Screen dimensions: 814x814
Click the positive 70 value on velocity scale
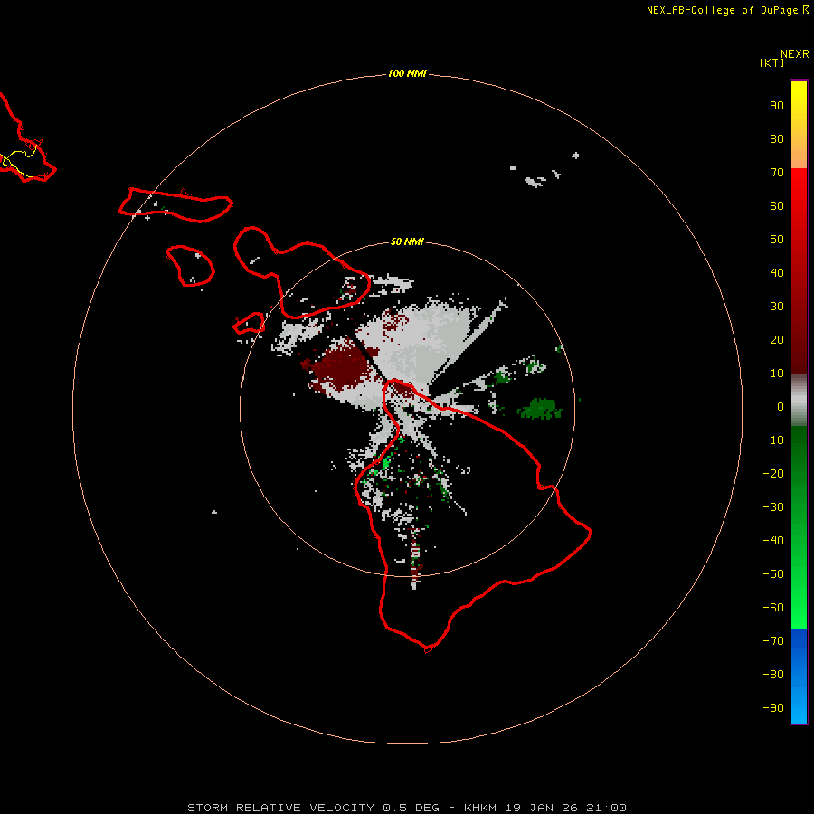pyautogui.click(x=777, y=173)
